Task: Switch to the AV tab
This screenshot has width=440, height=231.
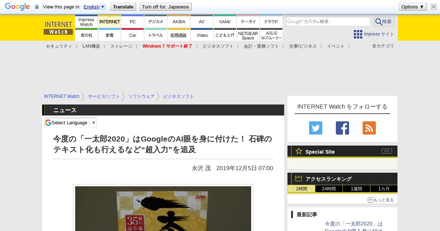Action: [x=202, y=21]
